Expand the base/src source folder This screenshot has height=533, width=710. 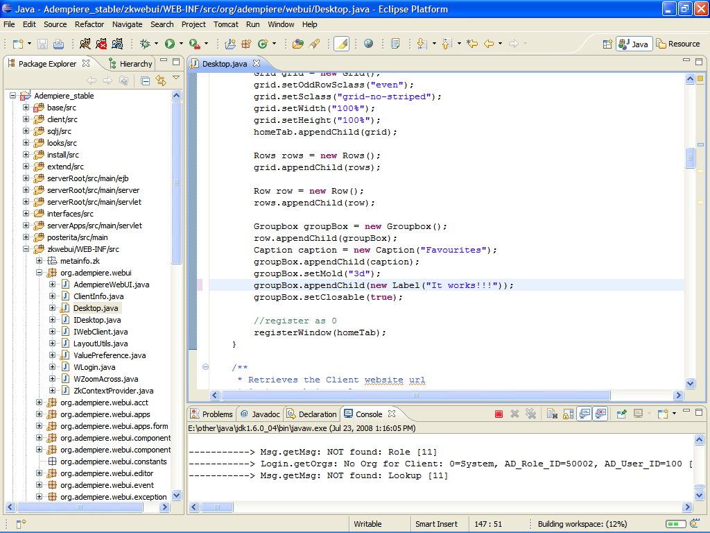point(26,108)
